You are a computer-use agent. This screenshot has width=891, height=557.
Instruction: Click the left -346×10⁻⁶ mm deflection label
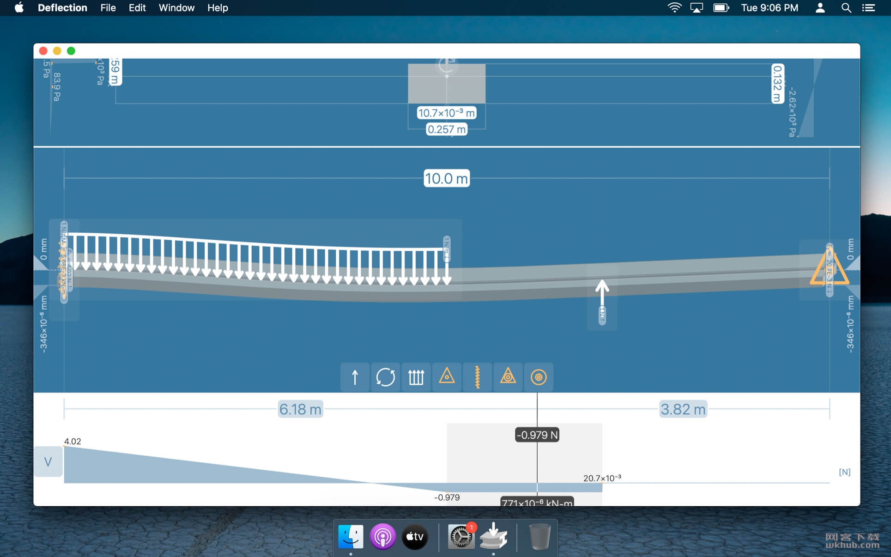pos(43,325)
